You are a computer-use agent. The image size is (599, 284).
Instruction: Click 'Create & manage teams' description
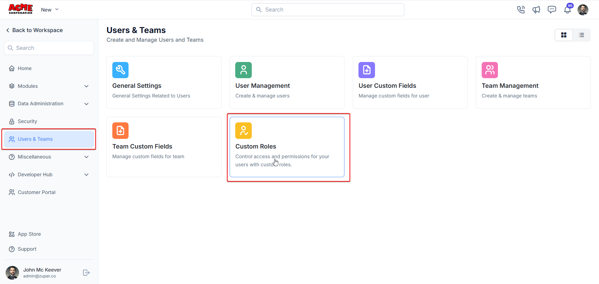coord(509,96)
